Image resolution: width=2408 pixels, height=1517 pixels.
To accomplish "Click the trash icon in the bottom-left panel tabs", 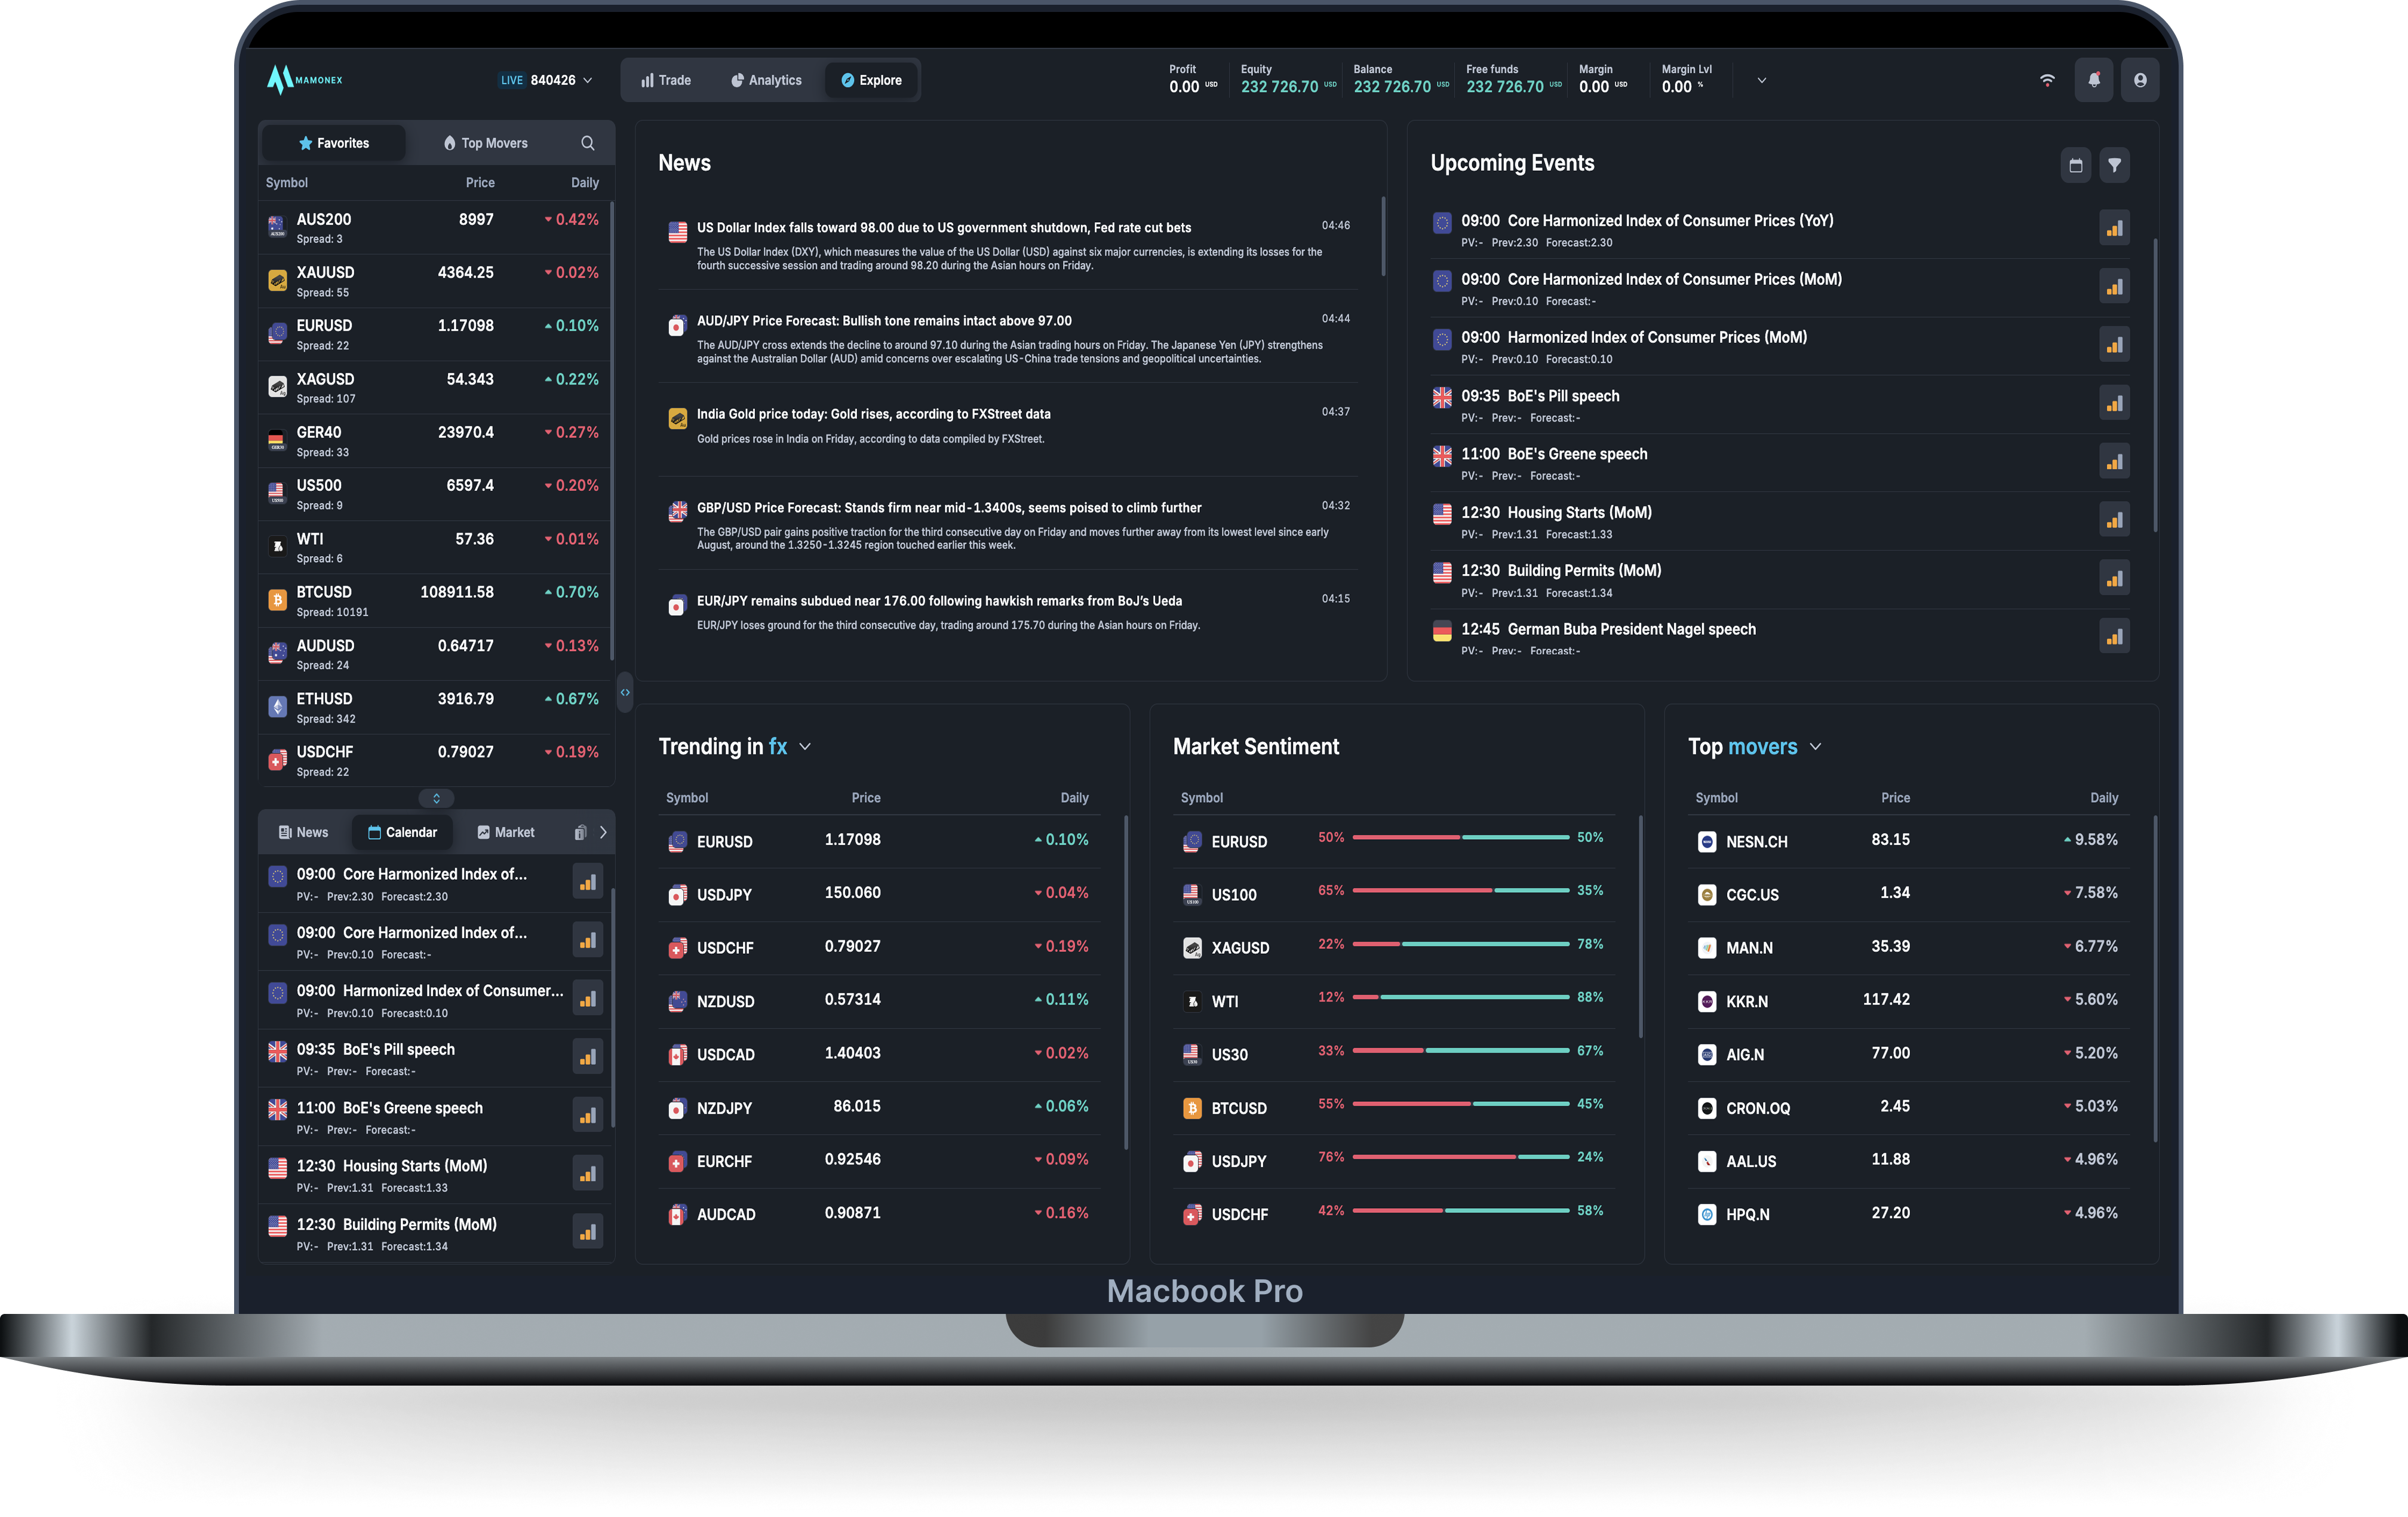I will pyautogui.click(x=580, y=832).
